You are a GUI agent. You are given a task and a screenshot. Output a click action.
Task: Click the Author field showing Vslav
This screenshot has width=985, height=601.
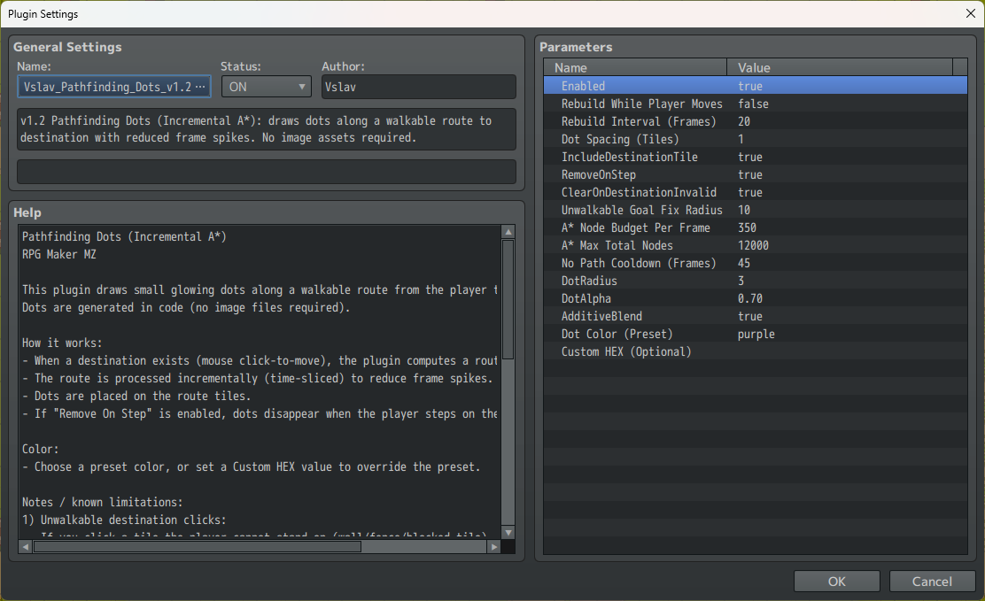(x=418, y=87)
